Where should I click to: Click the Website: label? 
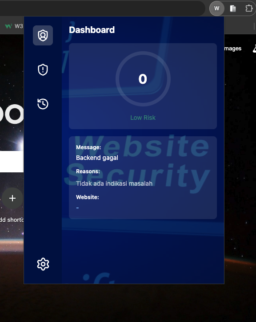point(87,197)
